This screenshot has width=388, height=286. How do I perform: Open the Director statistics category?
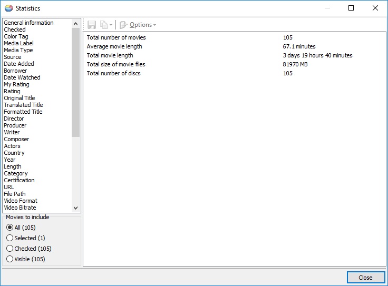14,119
